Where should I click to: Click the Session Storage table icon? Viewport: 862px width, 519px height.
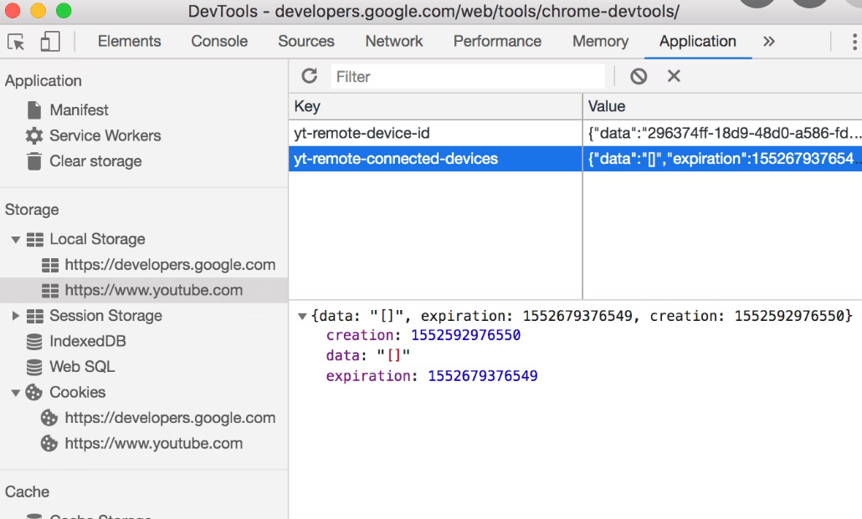point(35,316)
